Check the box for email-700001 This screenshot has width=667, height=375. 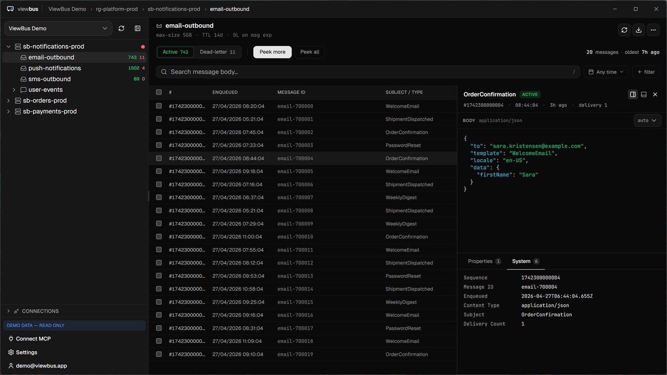pyautogui.click(x=159, y=119)
